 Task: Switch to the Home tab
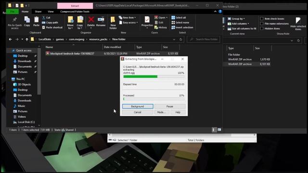25,12
